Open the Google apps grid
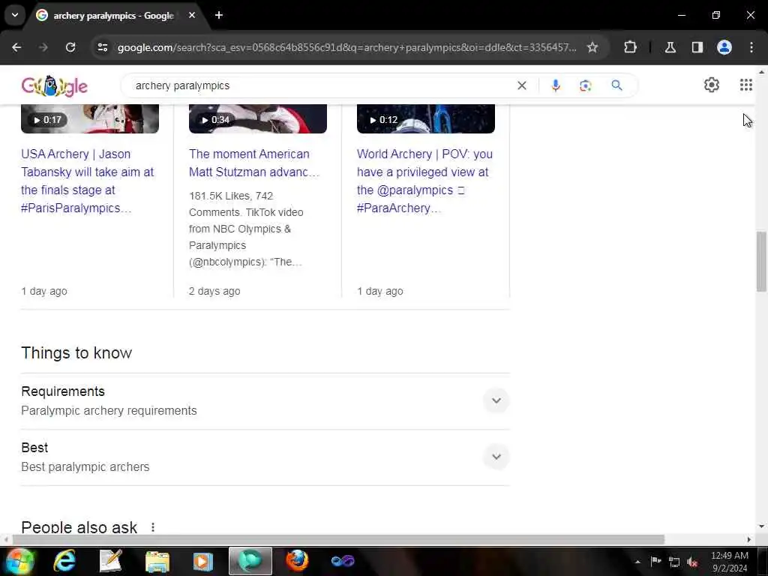 [746, 85]
